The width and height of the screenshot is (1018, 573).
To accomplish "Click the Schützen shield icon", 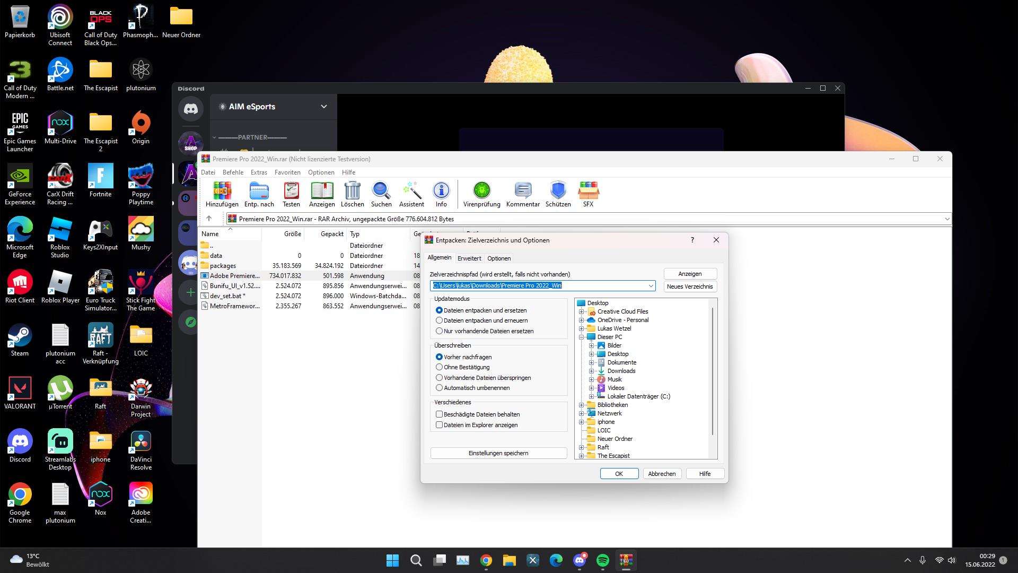I will click(x=558, y=194).
